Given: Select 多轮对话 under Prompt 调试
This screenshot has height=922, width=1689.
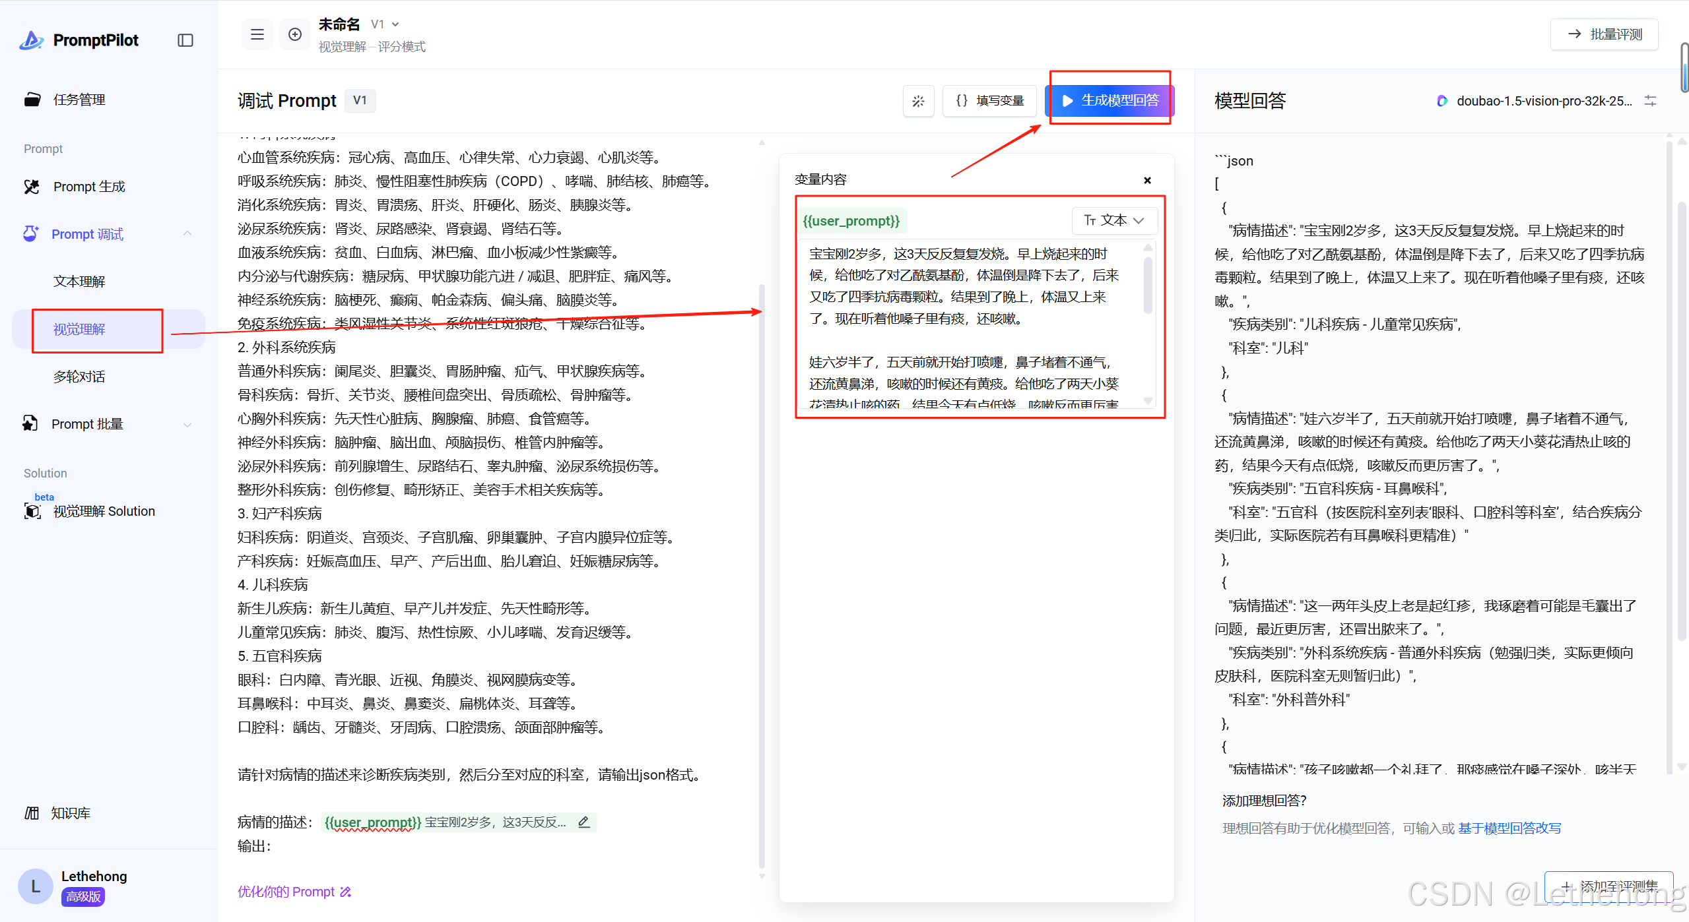Looking at the screenshot, I should tap(79, 377).
